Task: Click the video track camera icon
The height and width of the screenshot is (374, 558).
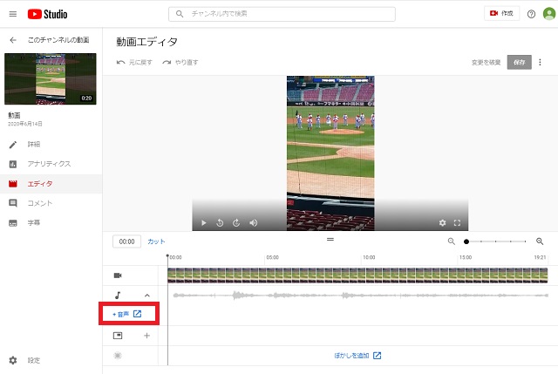Action: click(x=118, y=275)
